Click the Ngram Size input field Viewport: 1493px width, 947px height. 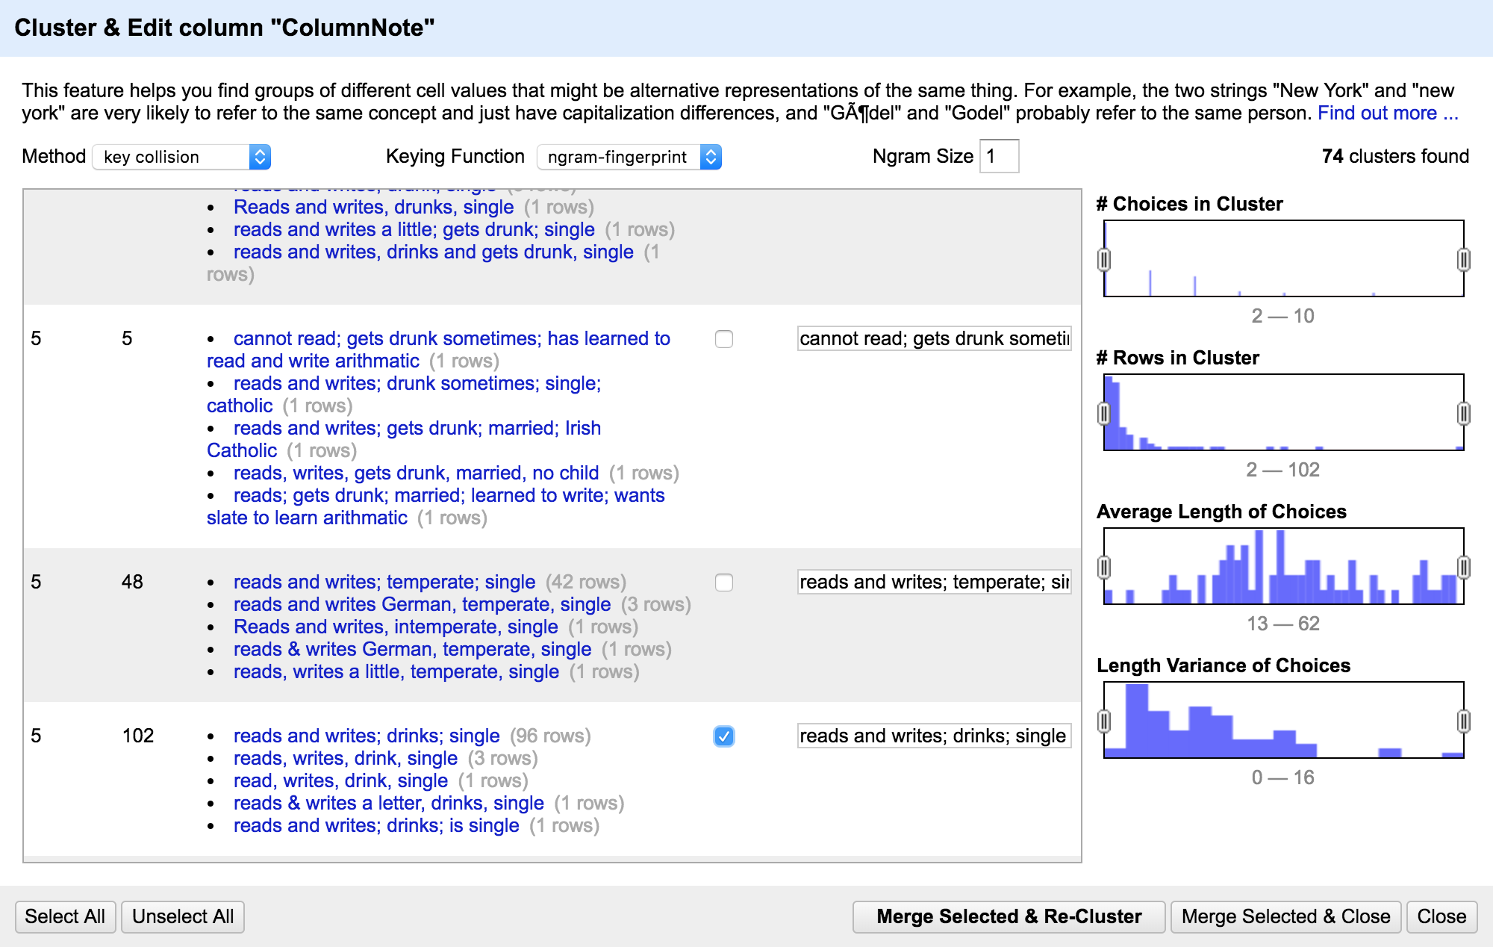coord(999,157)
